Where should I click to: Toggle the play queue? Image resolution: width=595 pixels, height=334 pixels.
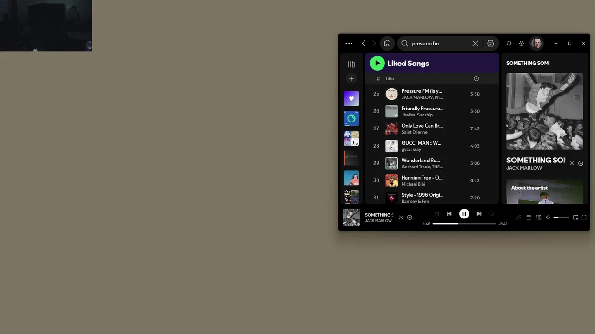[529, 218]
